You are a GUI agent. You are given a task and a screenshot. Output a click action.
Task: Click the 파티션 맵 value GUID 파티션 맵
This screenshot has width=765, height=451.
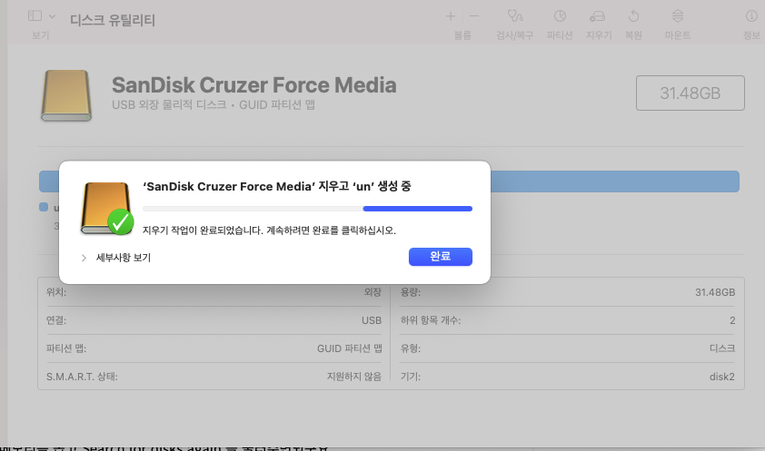pyautogui.click(x=349, y=348)
